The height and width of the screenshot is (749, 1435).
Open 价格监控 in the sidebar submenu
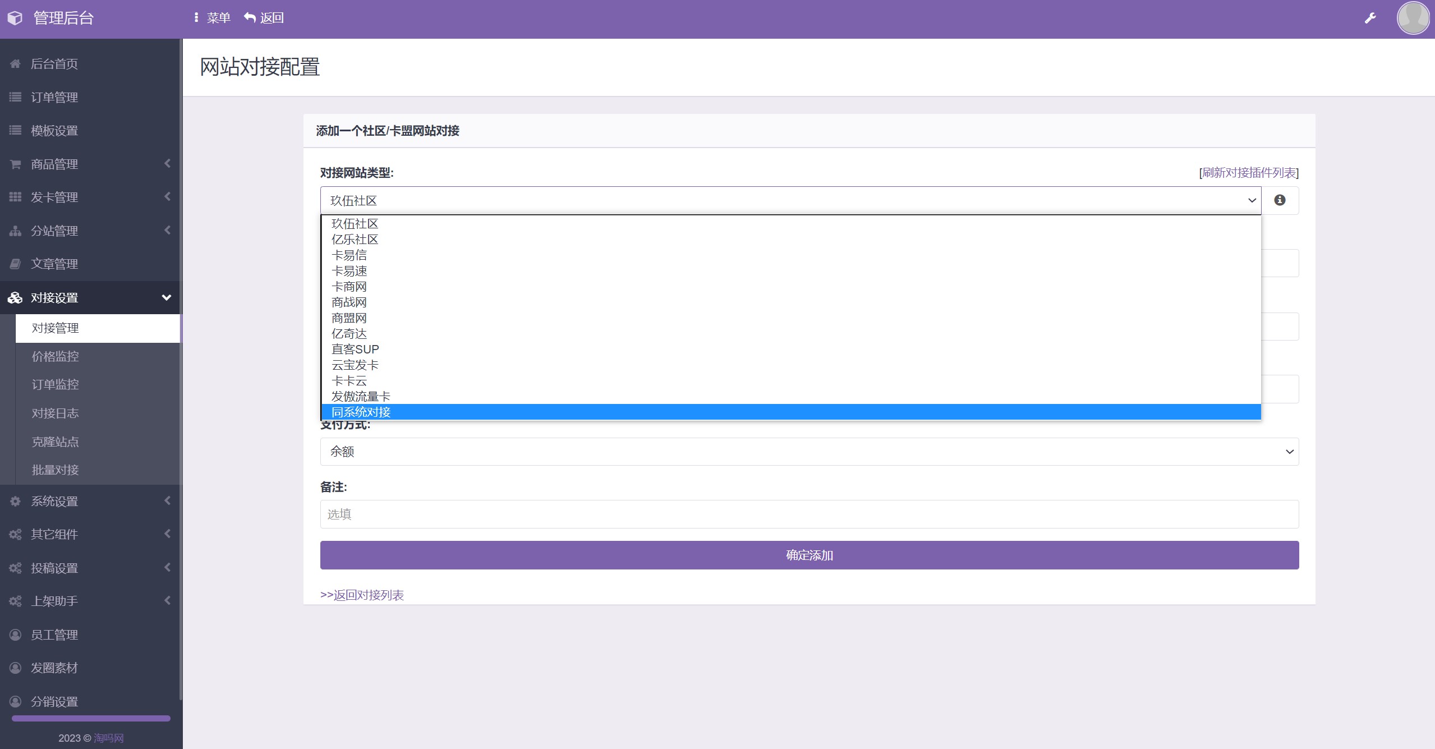click(55, 356)
